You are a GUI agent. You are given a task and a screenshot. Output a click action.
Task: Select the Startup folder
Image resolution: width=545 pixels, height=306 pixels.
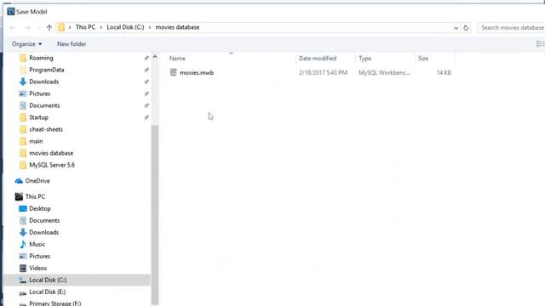38,117
